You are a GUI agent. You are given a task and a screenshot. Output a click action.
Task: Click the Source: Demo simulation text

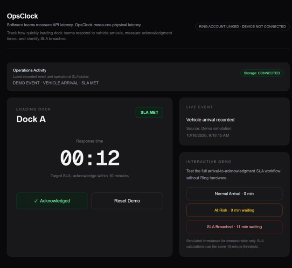tap(209, 129)
